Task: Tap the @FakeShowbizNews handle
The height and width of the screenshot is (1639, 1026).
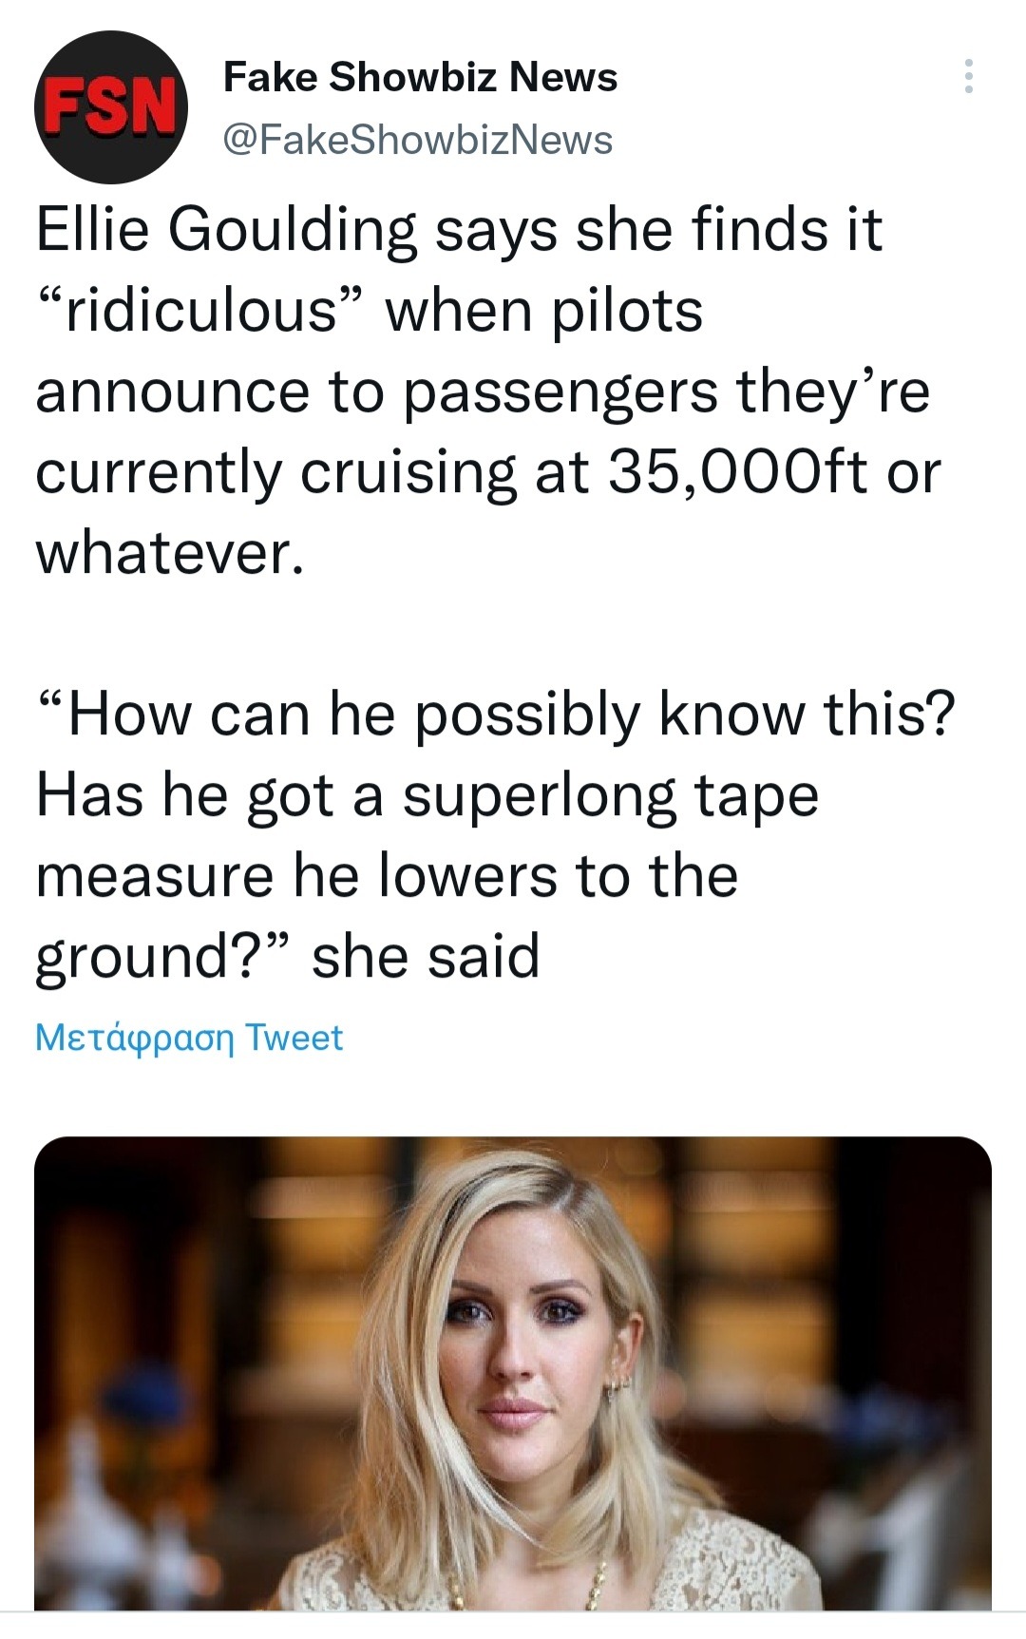Action: point(417,140)
